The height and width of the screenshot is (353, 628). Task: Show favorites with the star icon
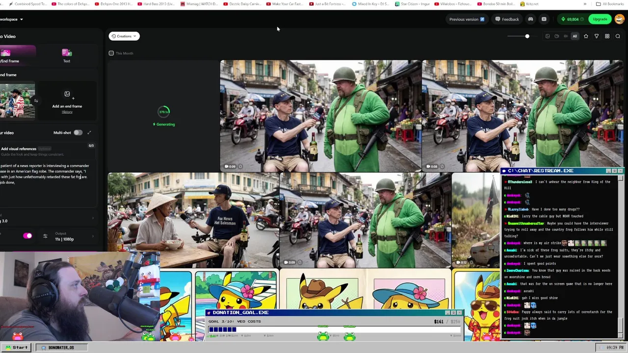(x=586, y=36)
